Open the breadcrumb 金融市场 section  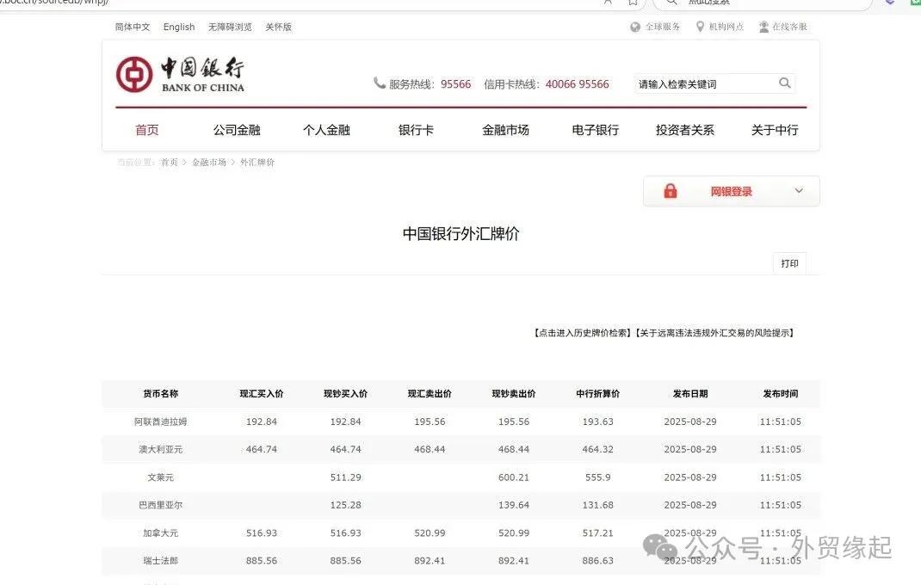click(x=209, y=162)
